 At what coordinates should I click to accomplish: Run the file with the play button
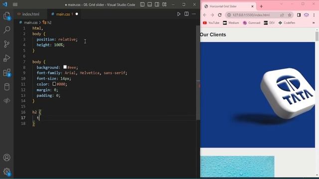[x=178, y=14]
